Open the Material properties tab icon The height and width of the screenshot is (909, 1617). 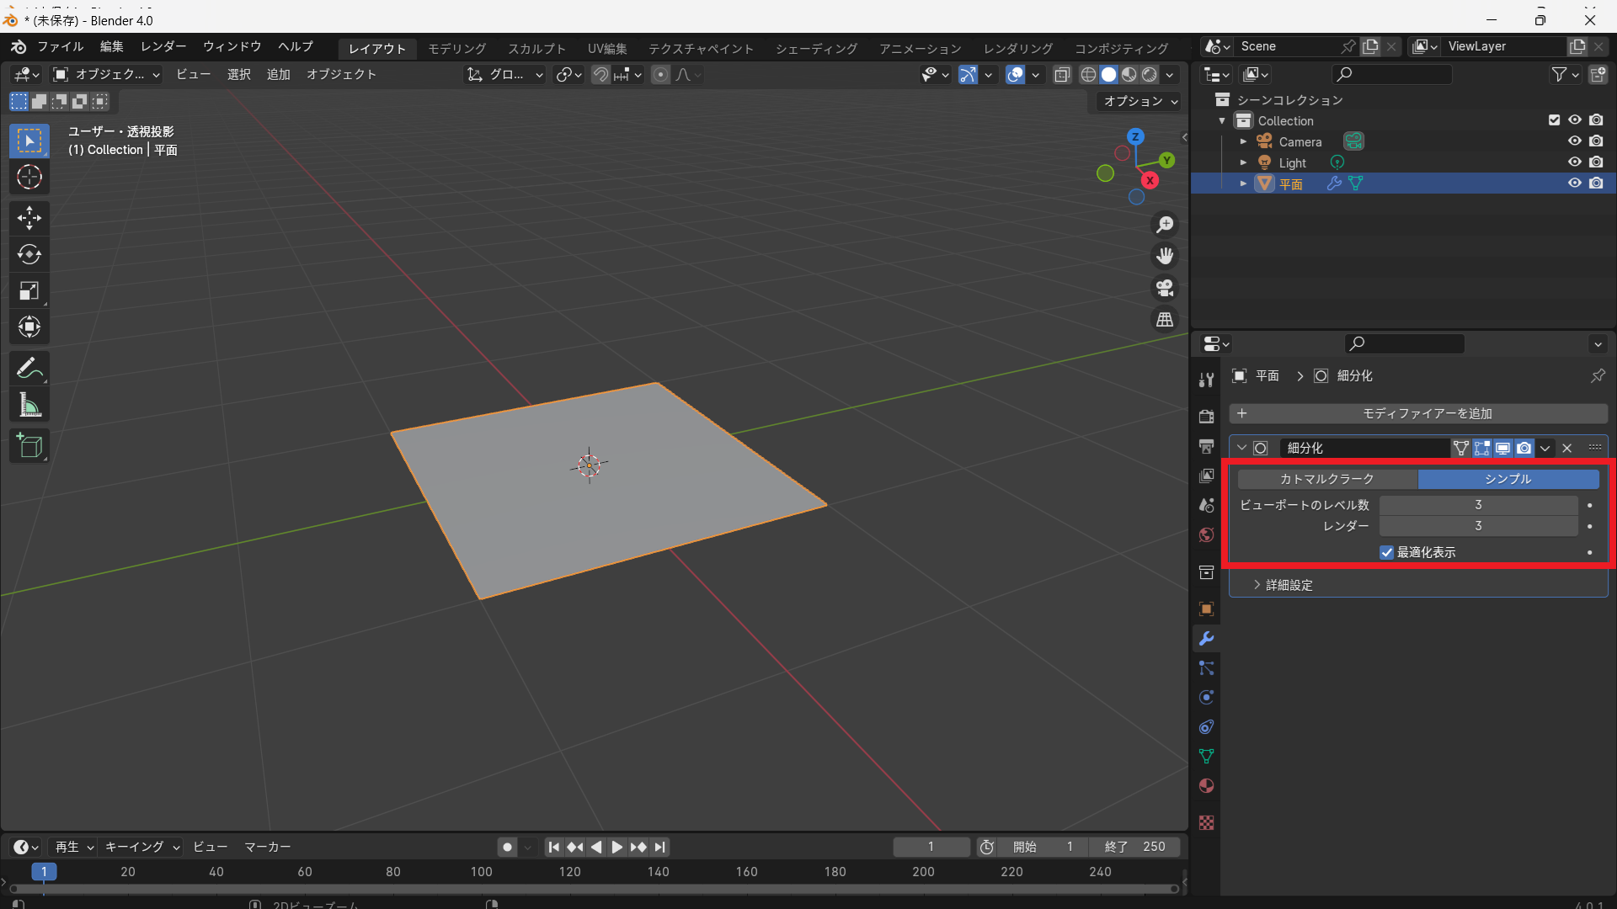[1206, 785]
